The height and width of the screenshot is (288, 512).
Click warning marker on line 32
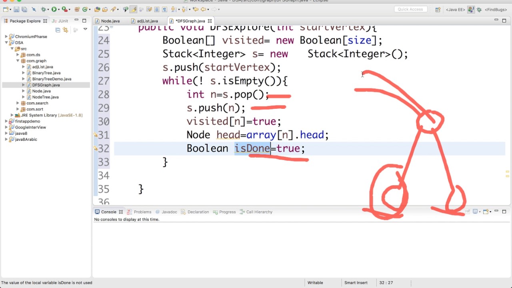[x=96, y=148]
